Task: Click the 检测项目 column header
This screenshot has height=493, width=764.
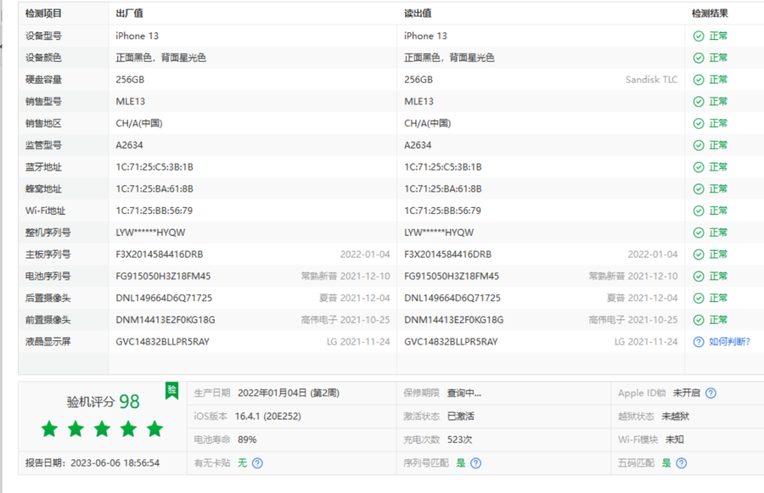Action: point(43,14)
